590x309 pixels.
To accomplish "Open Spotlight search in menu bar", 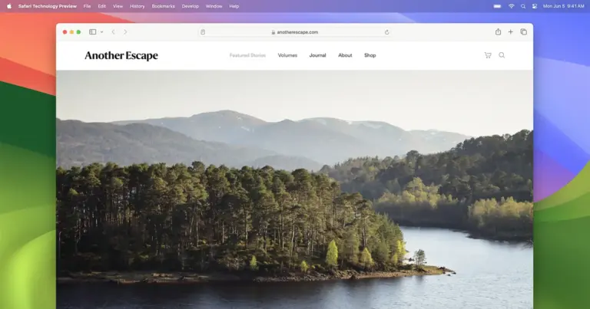I will pos(523,6).
